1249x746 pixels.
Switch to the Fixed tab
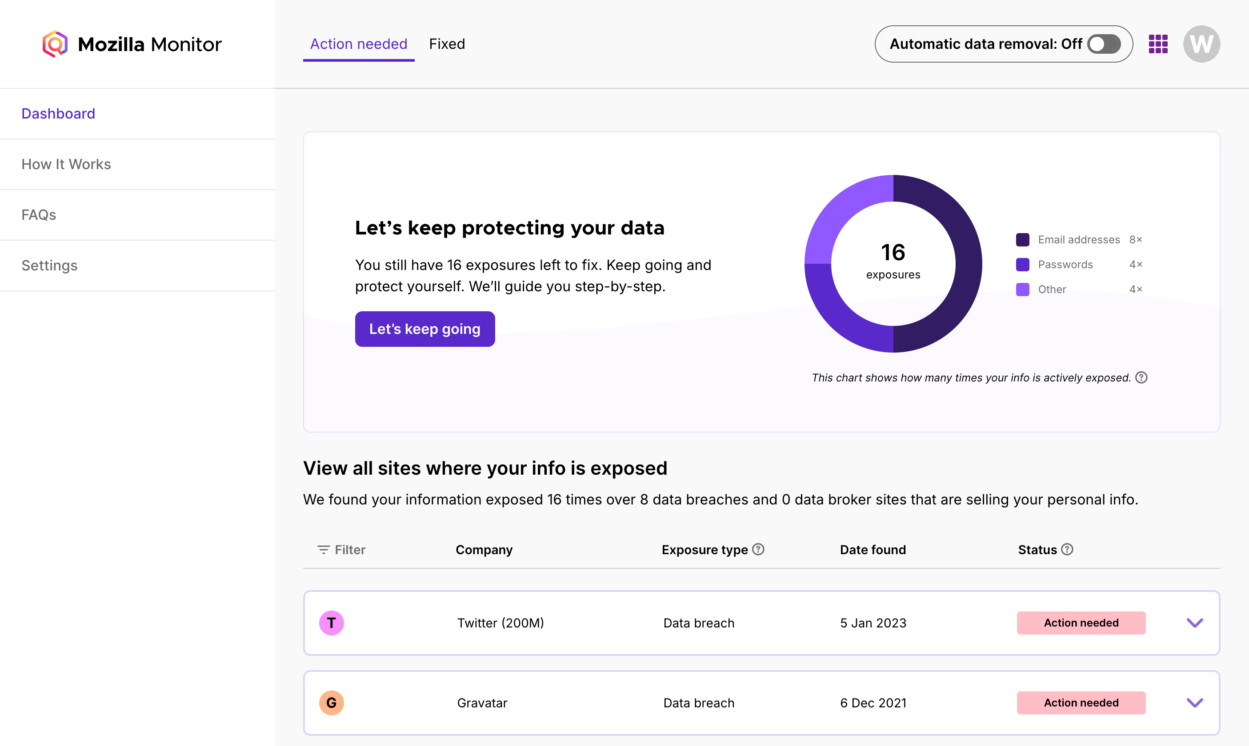point(447,44)
